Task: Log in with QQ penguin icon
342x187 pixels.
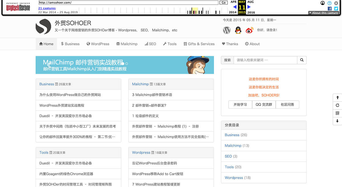Action: coord(238,30)
